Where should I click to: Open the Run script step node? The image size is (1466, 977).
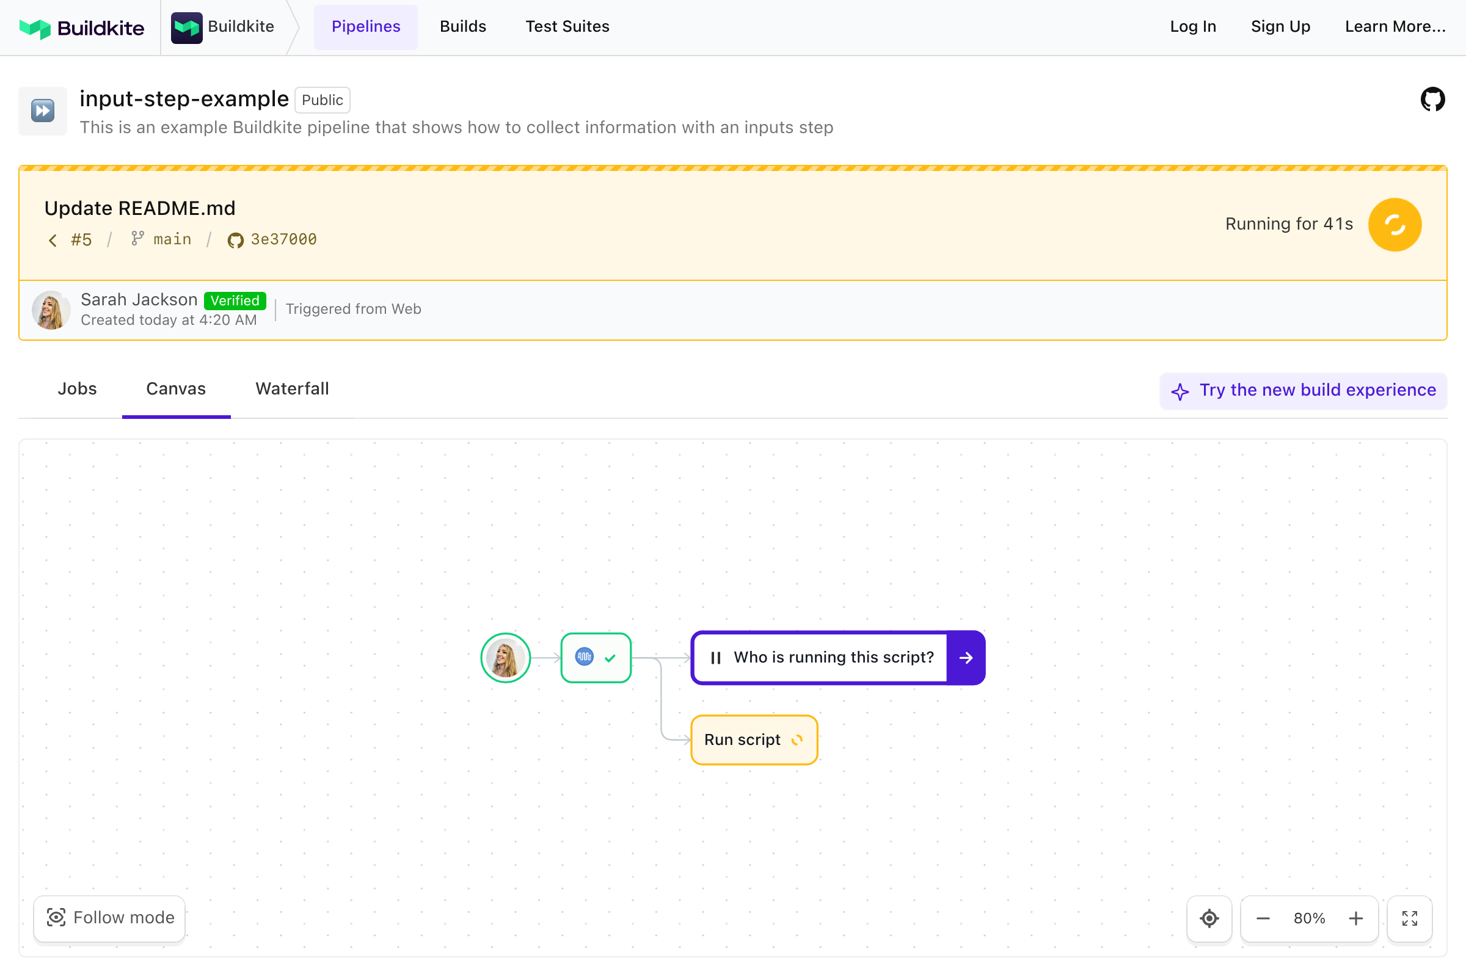click(x=754, y=739)
